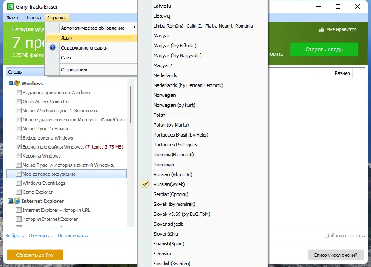Open the Правка menu

[32, 18]
